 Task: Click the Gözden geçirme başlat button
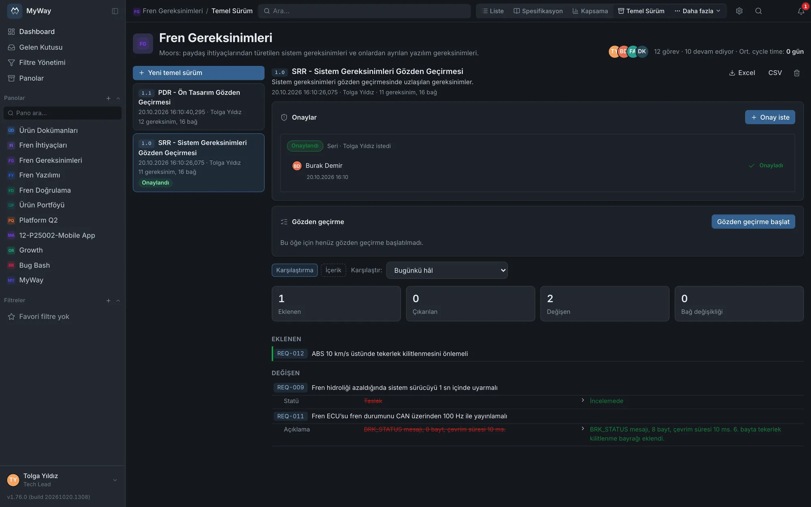(x=753, y=222)
